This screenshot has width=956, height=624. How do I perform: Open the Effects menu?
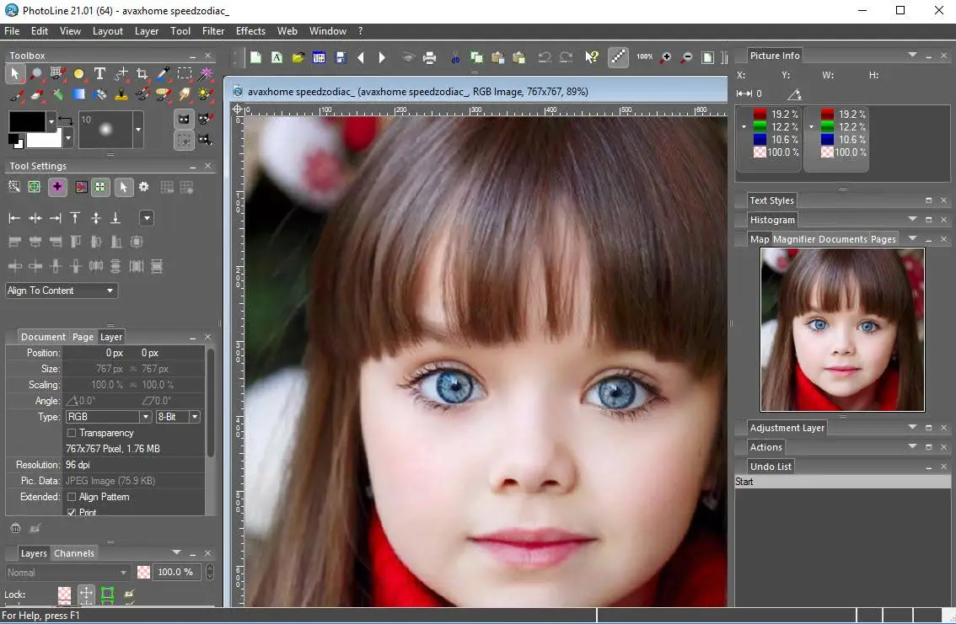coord(250,31)
